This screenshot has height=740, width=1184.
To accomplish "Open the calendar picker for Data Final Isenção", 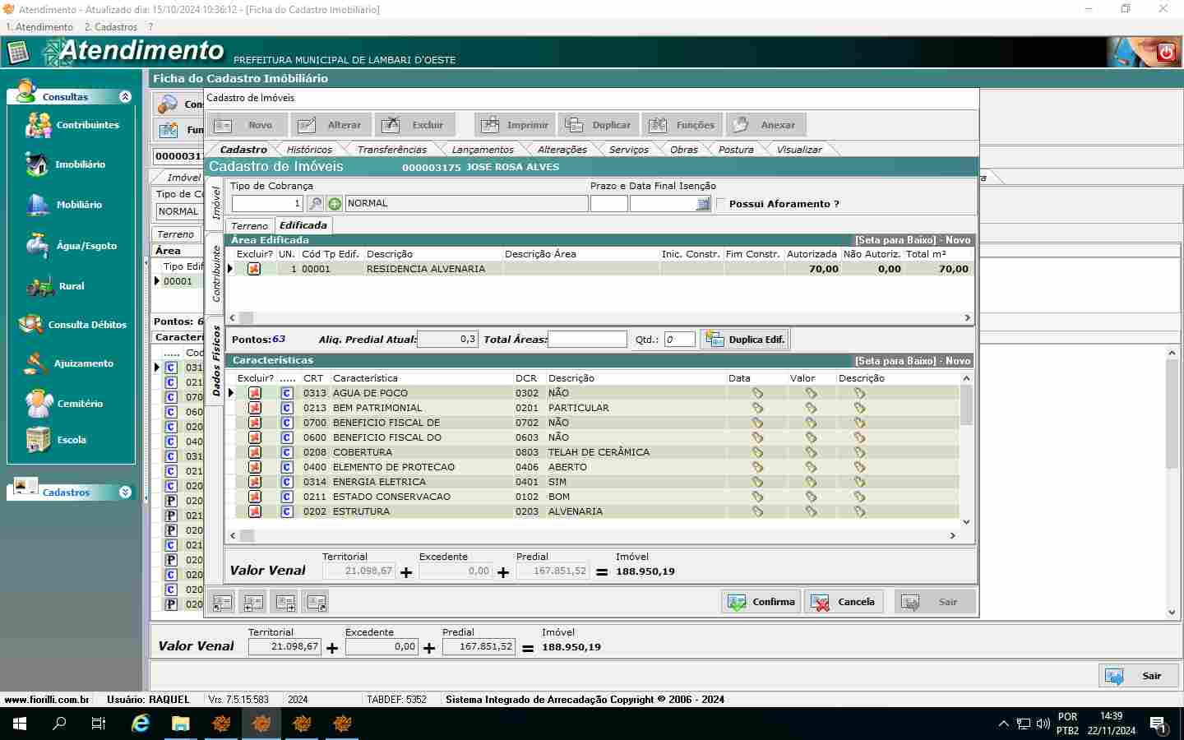I will point(703,204).
